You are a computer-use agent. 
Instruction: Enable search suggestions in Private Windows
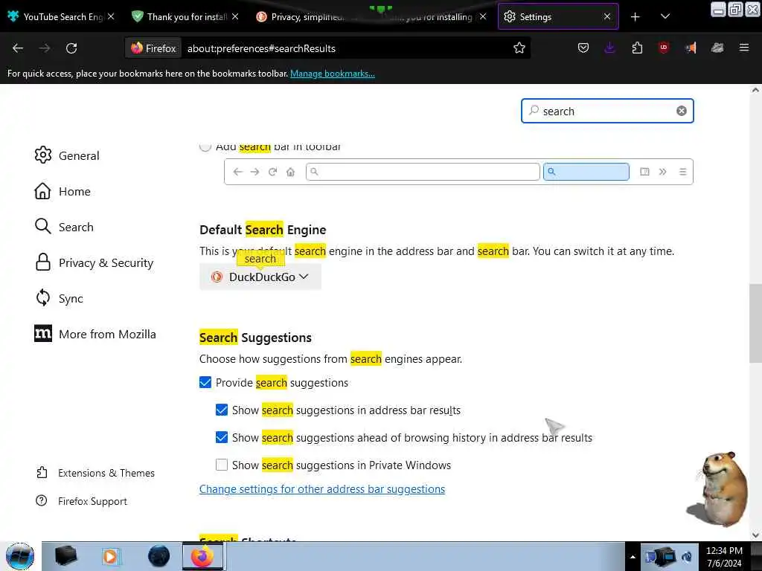click(x=222, y=465)
